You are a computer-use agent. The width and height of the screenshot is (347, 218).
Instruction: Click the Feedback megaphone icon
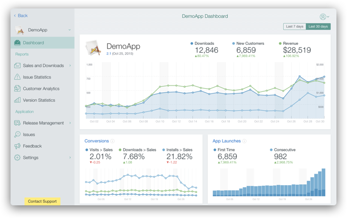click(x=17, y=146)
